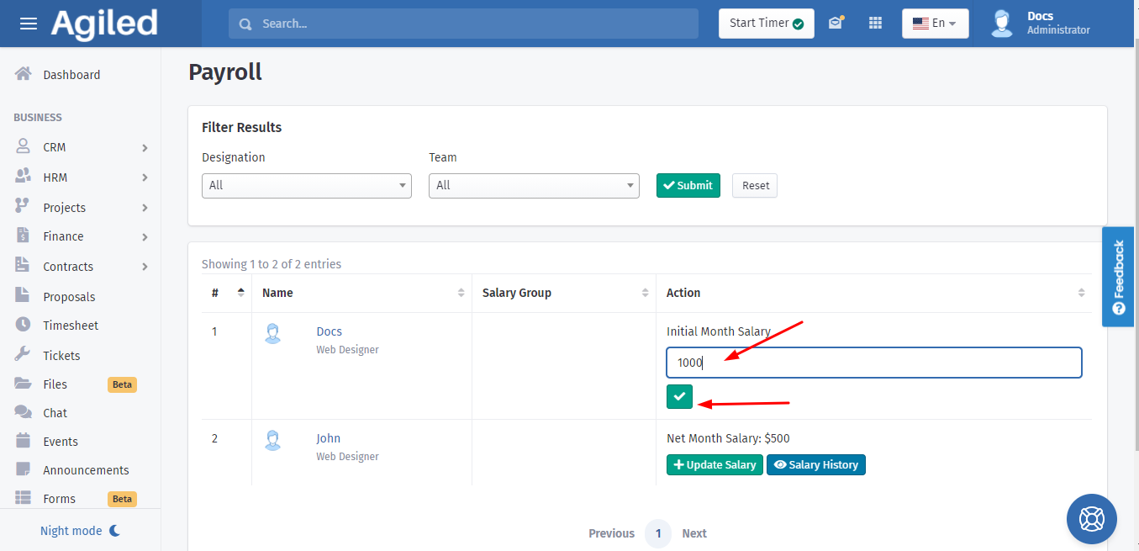View John's Salary History
The image size is (1139, 551).
pyautogui.click(x=815, y=464)
